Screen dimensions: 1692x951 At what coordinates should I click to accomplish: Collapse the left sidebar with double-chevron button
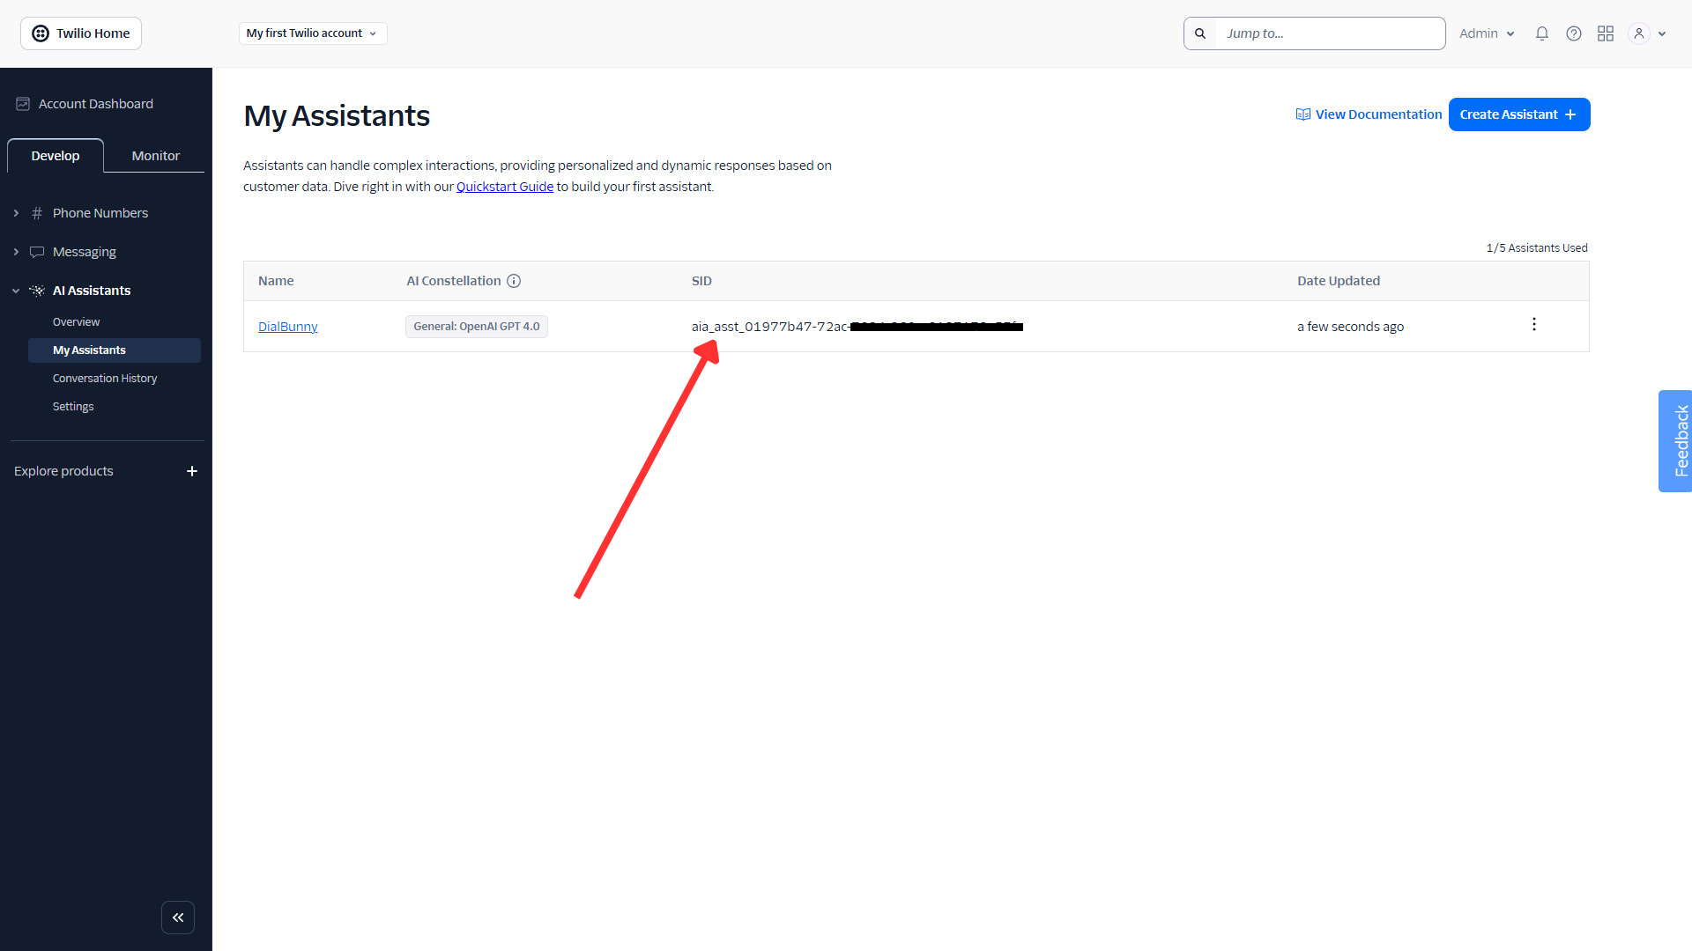(x=178, y=917)
